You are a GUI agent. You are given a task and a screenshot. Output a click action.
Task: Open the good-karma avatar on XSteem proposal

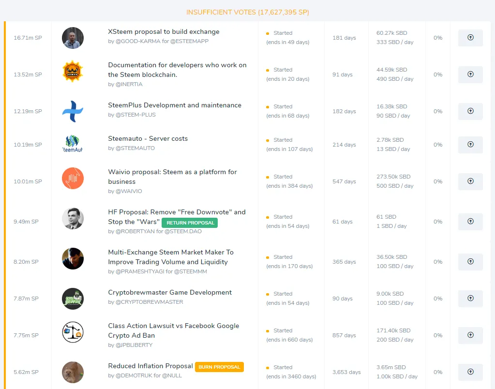(x=73, y=38)
